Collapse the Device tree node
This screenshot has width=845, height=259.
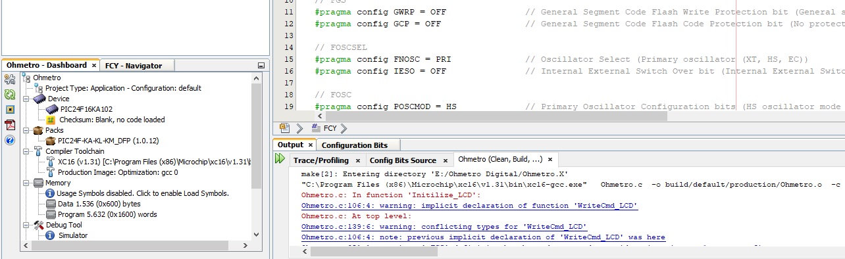pyautogui.click(x=26, y=99)
